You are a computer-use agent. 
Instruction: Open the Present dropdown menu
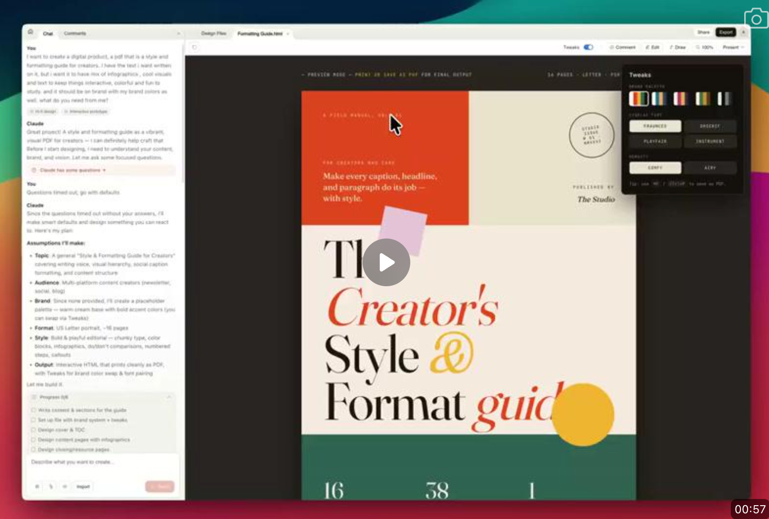tap(733, 47)
